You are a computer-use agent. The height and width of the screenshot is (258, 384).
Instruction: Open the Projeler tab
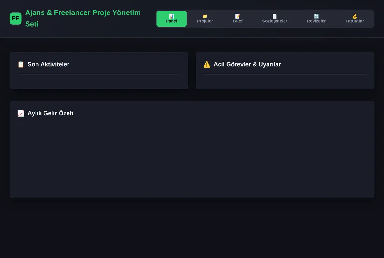(205, 19)
